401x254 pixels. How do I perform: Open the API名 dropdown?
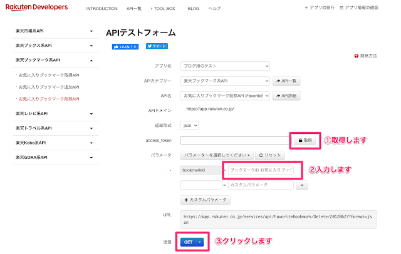tap(225, 96)
